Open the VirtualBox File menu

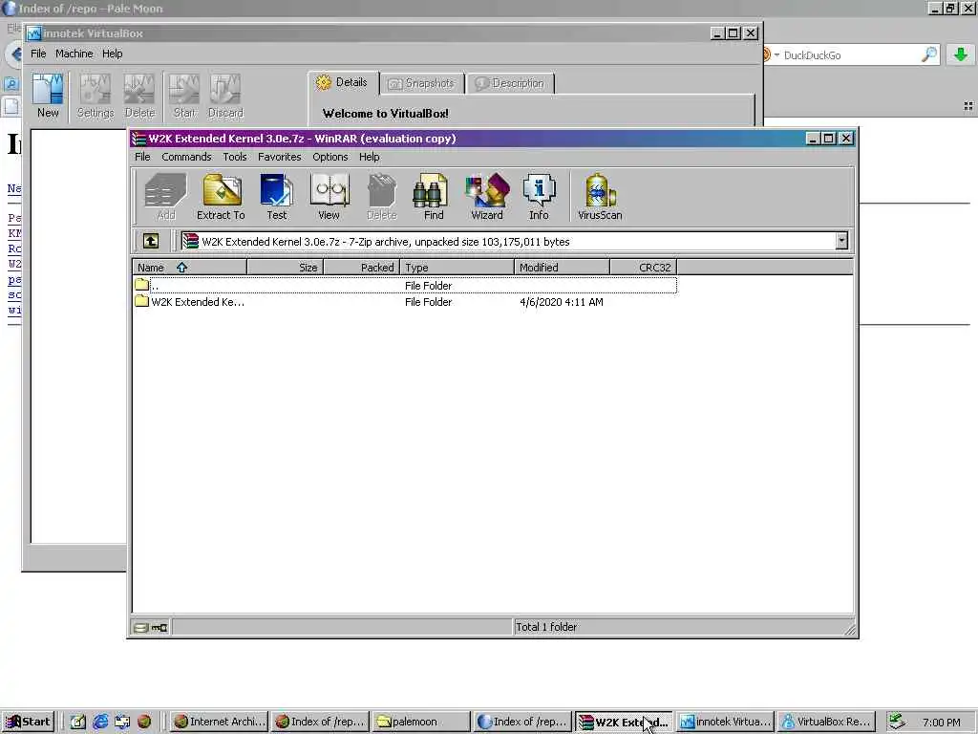coord(38,54)
